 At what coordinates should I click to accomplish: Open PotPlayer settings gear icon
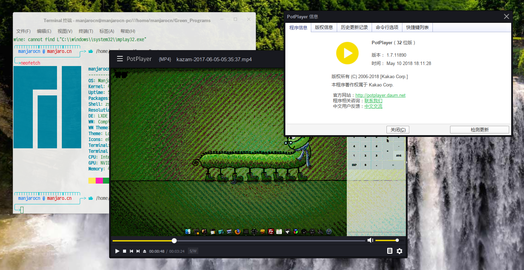[400, 251]
